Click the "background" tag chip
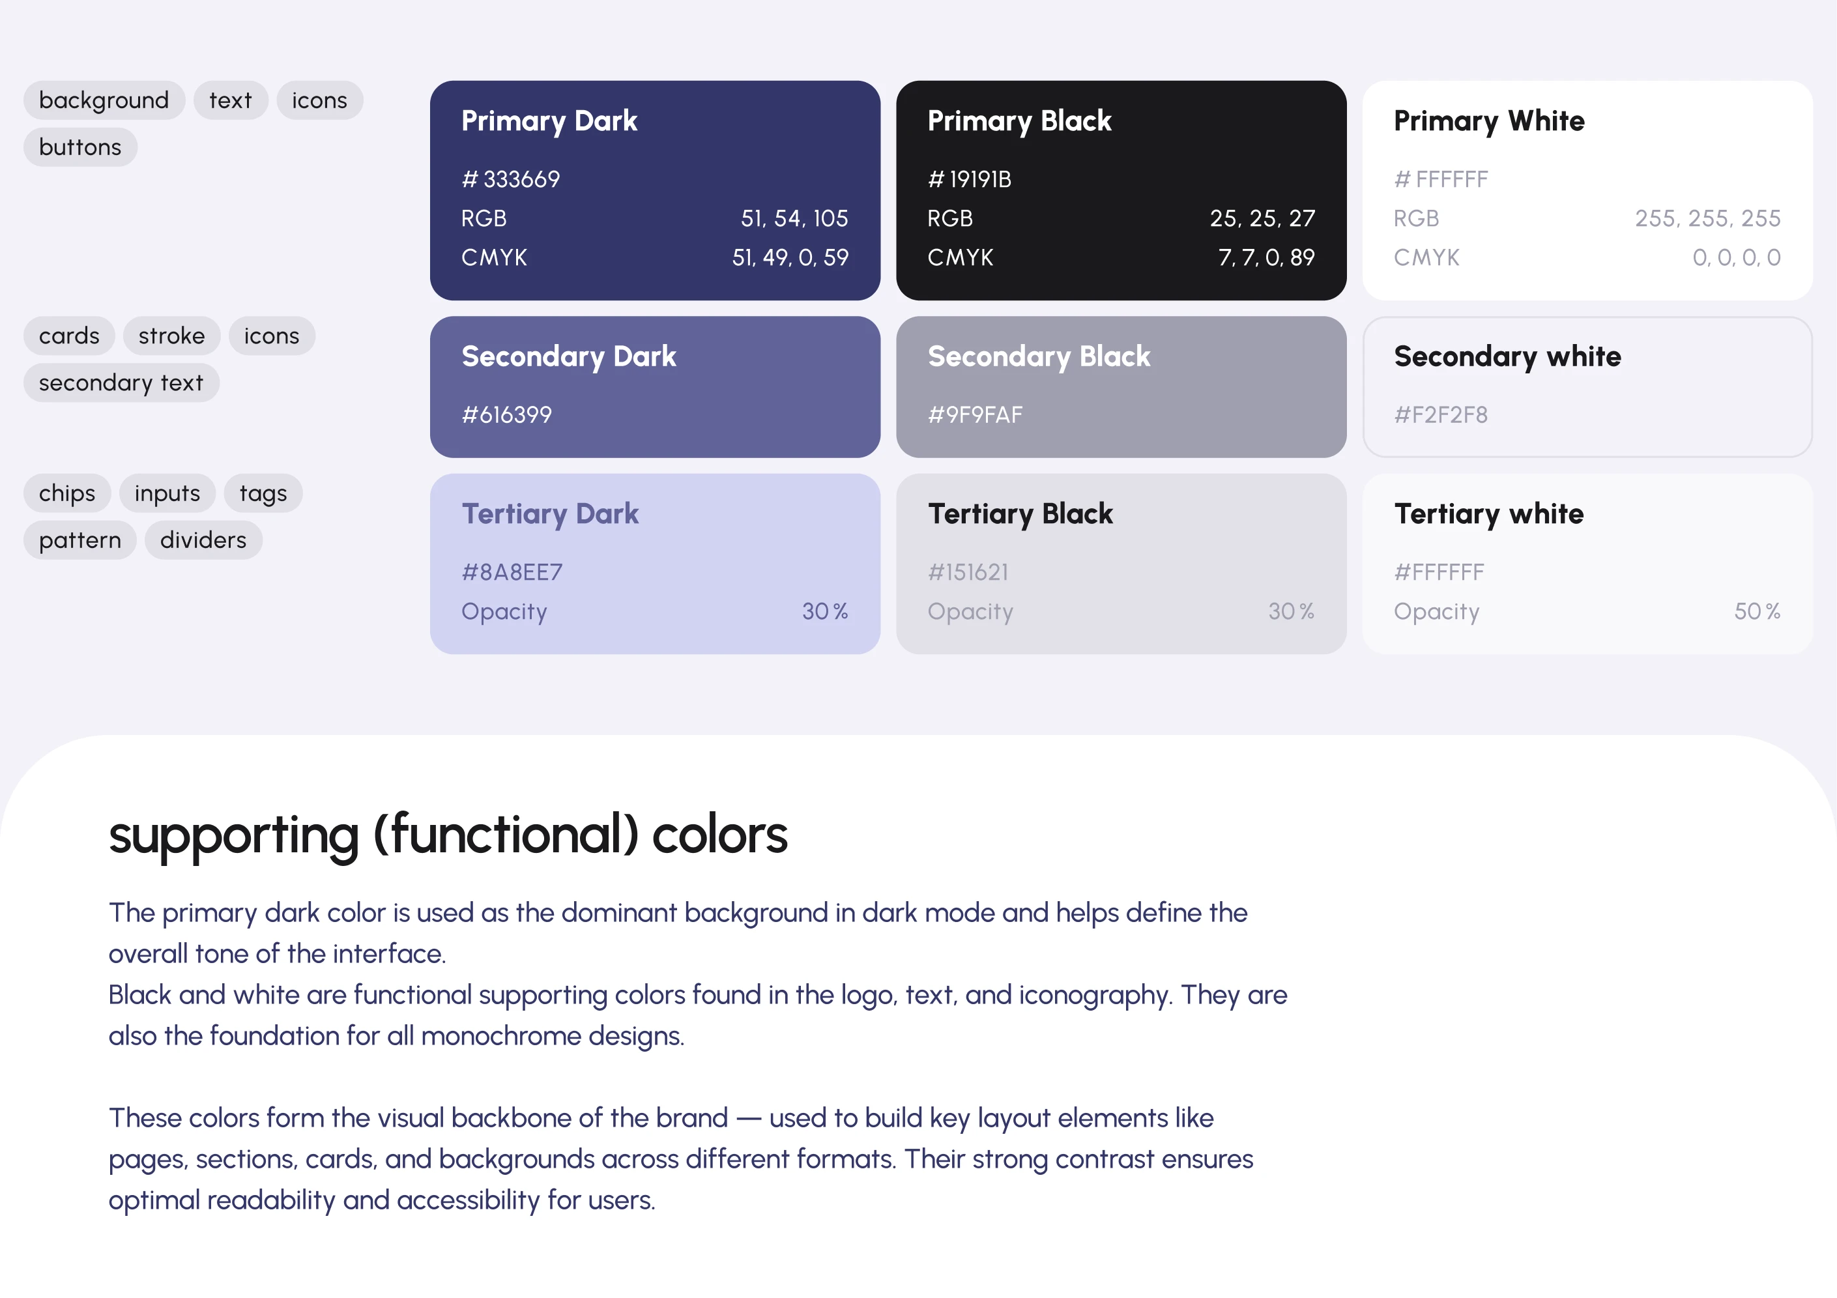This screenshot has width=1837, height=1298. point(104,100)
